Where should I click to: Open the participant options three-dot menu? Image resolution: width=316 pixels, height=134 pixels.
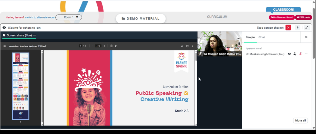point(306,54)
